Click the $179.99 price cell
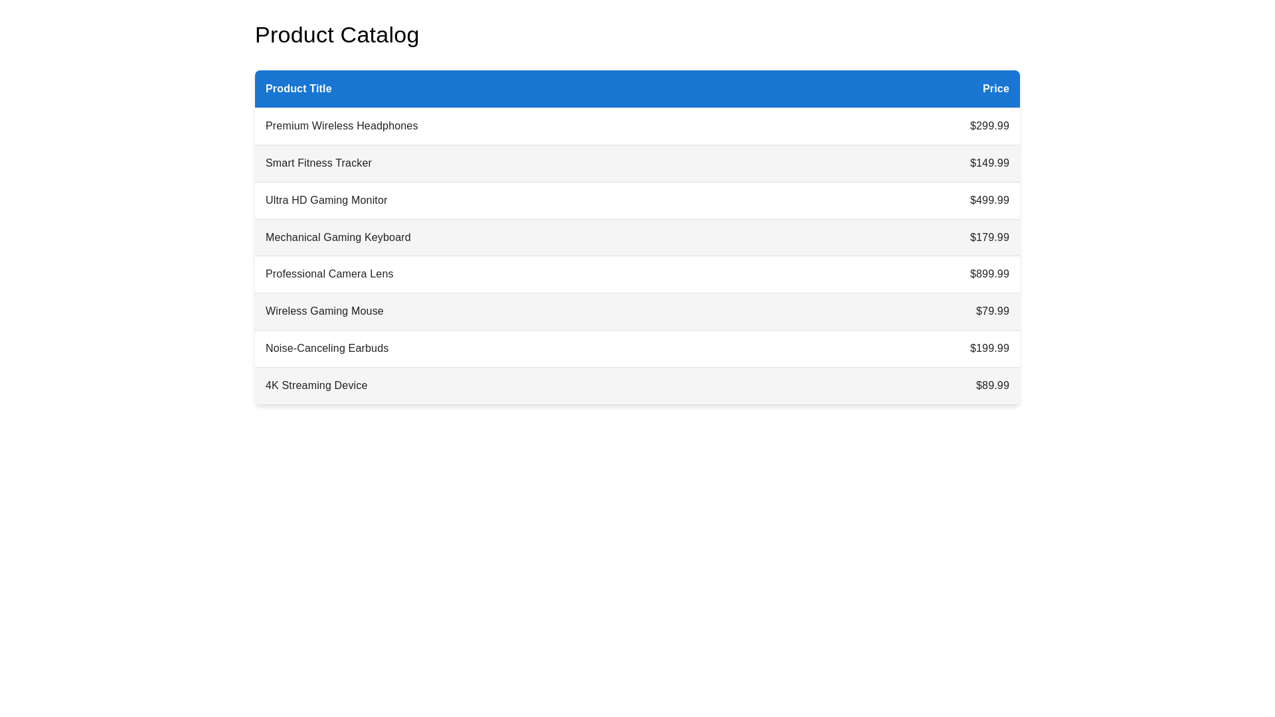Viewport: 1275px width, 717px height. (x=989, y=238)
